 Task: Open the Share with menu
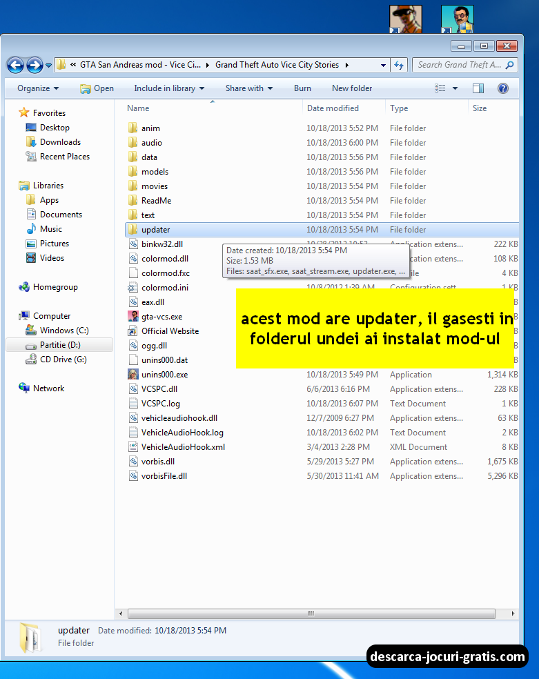[249, 88]
